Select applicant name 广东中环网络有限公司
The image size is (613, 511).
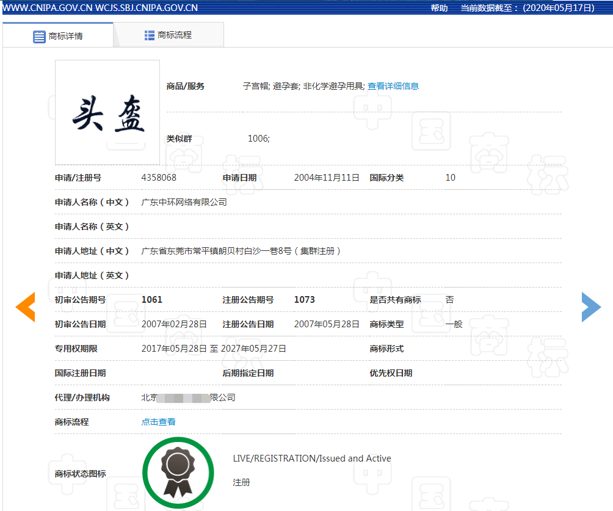[x=184, y=202]
